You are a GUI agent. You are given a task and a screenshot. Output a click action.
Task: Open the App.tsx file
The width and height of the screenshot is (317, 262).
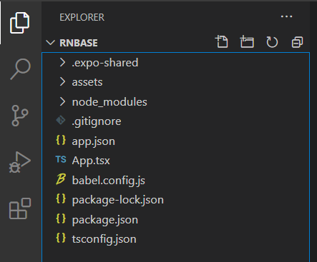tap(91, 161)
